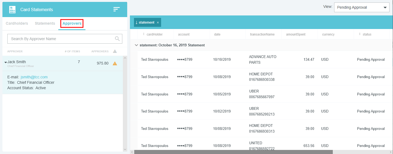Sort by amountSpent column header
This screenshot has width=393, height=154.
point(295,34)
